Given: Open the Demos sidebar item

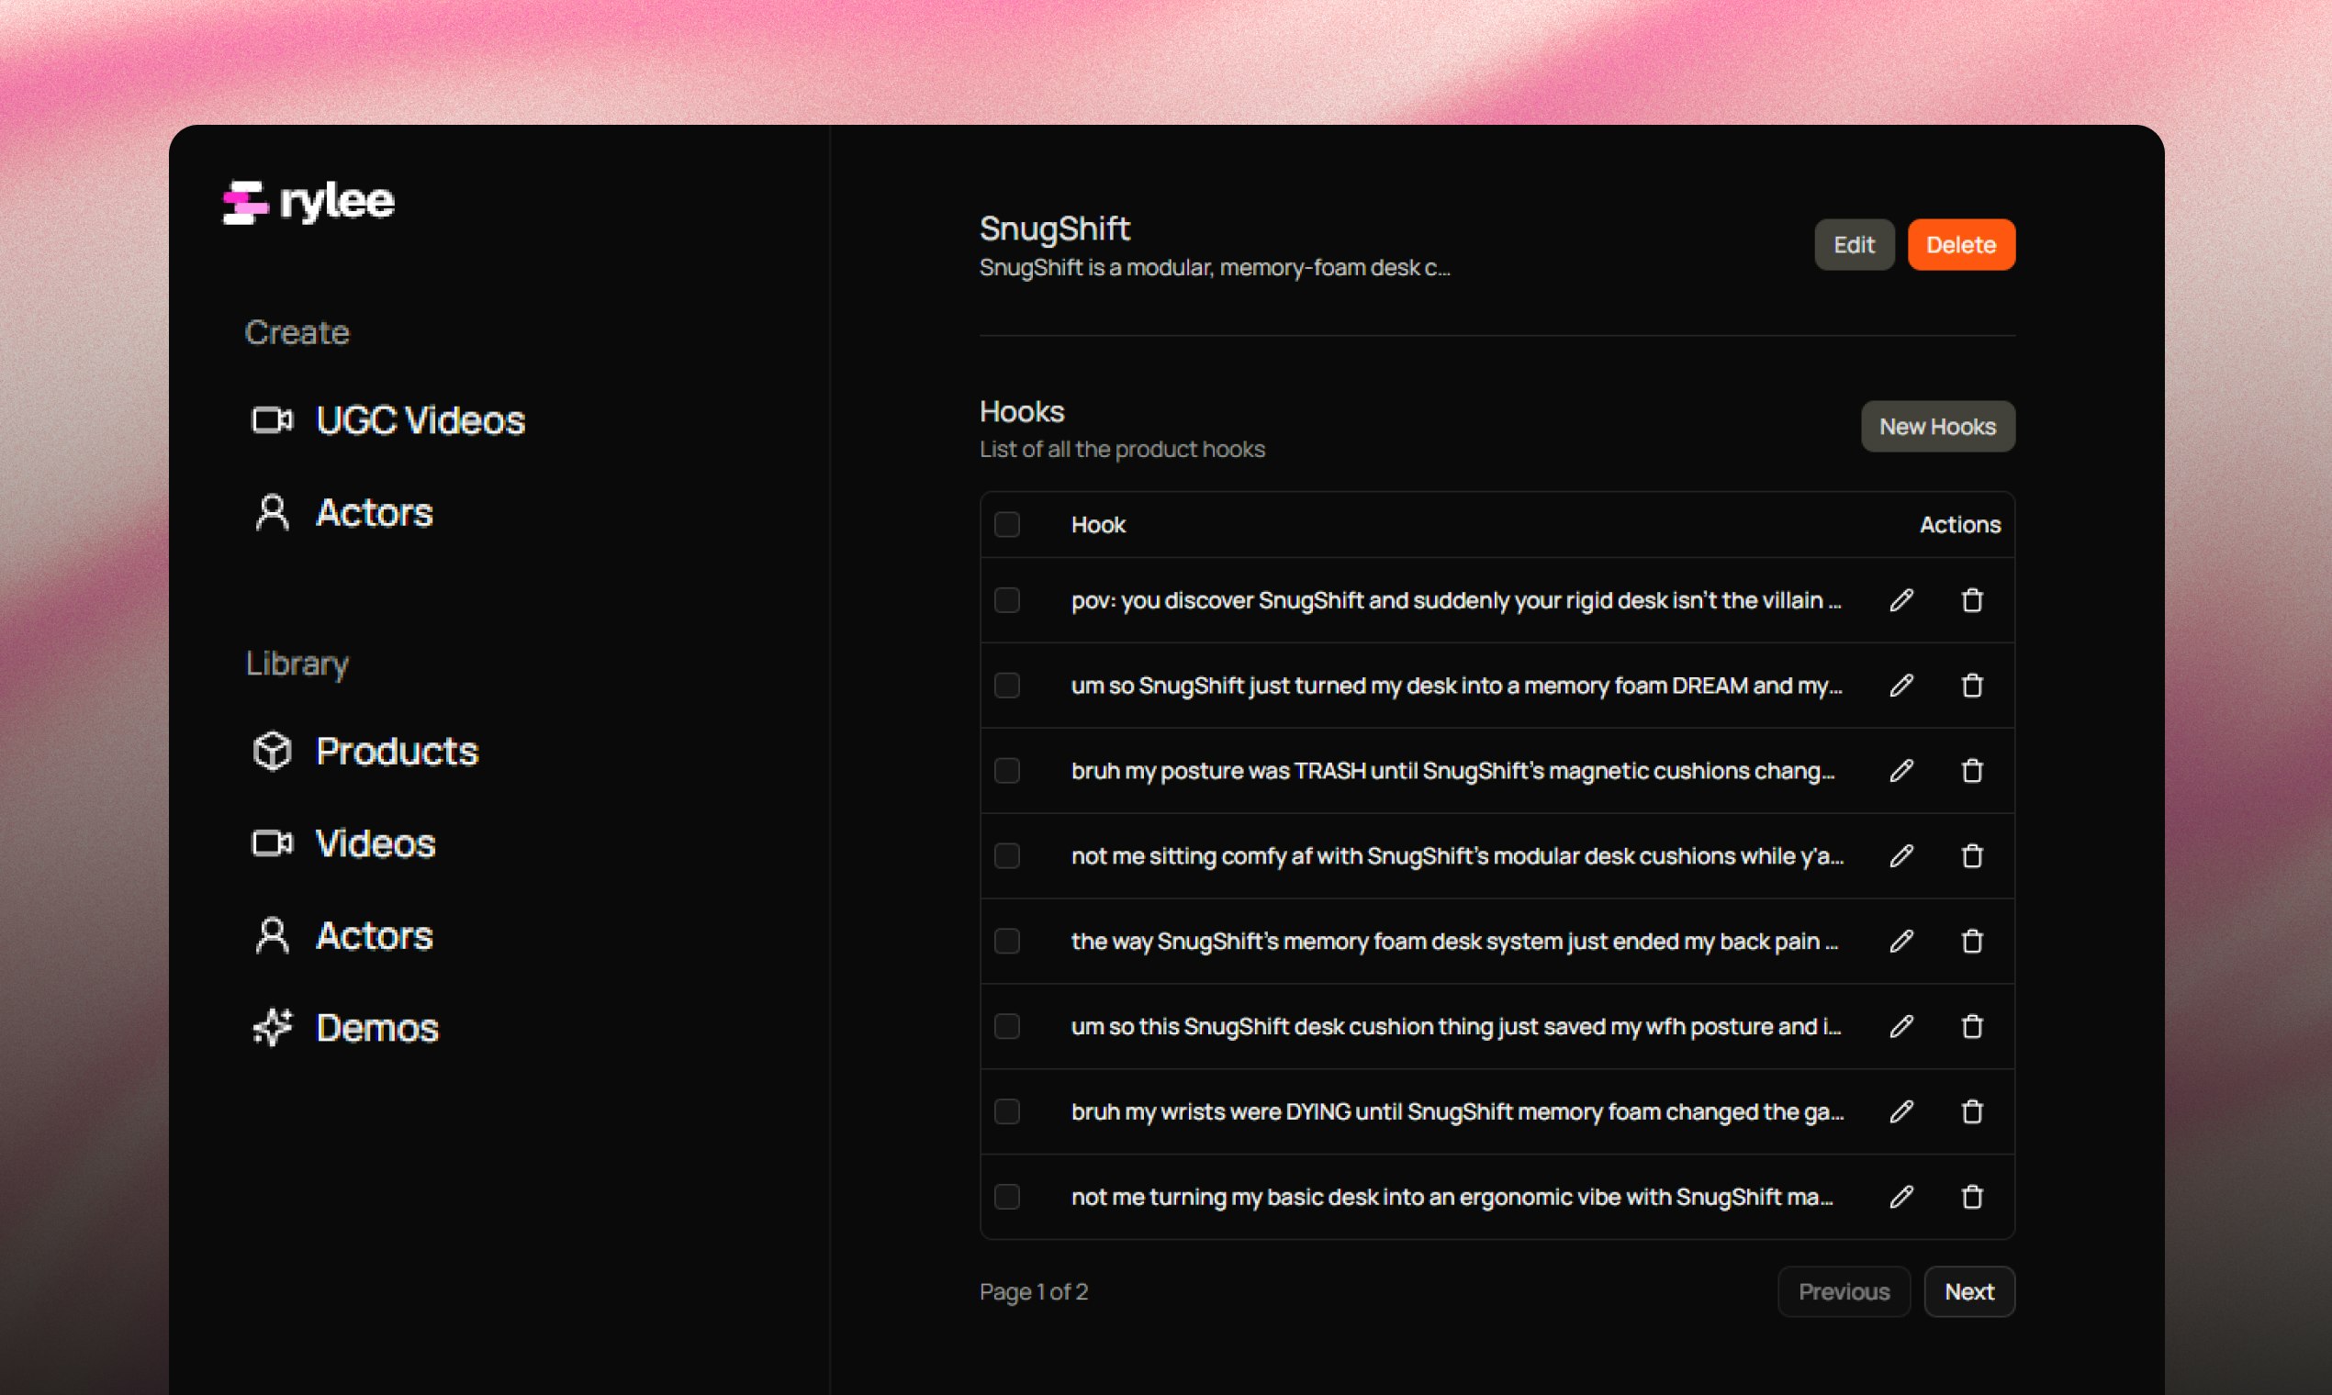Looking at the screenshot, I should pyautogui.click(x=346, y=1028).
